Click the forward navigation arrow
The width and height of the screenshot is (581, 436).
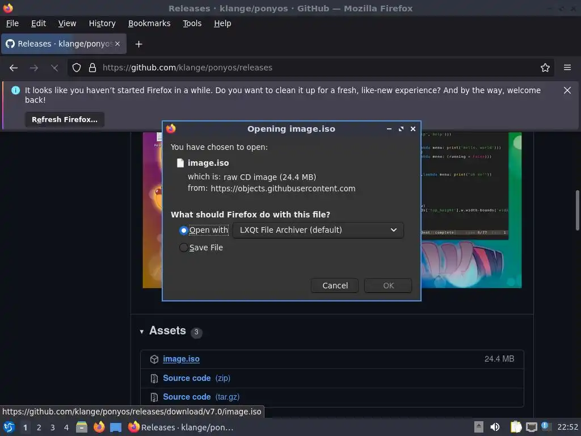[x=34, y=68]
